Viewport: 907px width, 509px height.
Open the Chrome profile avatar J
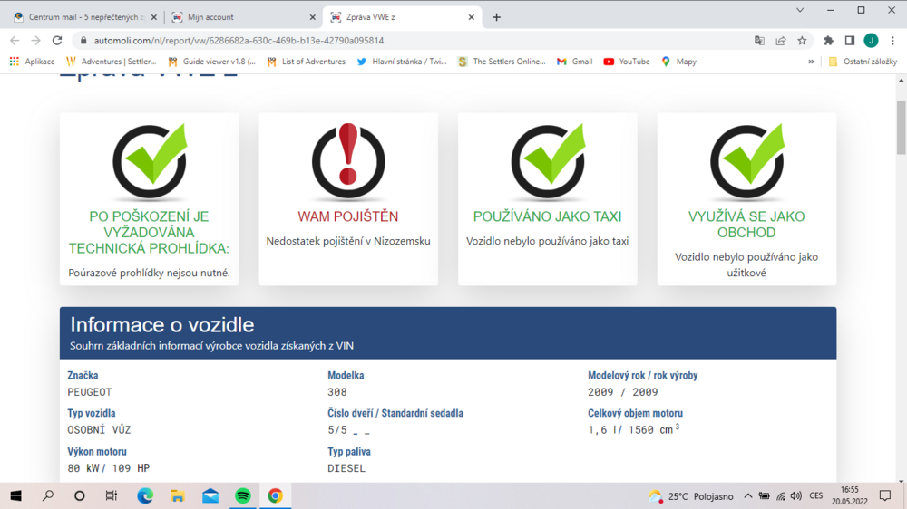click(x=871, y=41)
